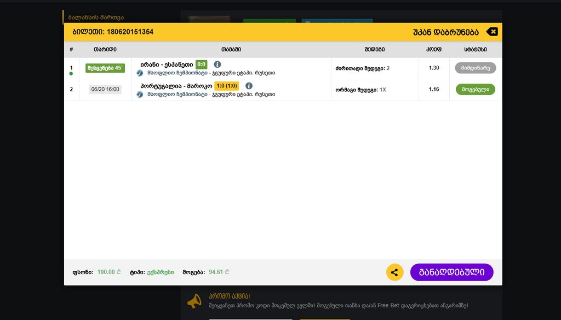Click შედეგი column header
This screenshot has height=320, width=561.
[375, 49]
